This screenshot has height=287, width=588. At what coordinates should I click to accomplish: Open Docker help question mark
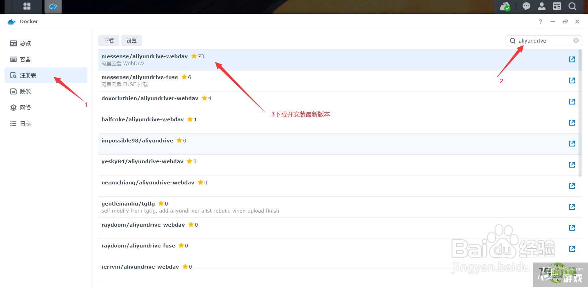(x=541, y=21)
